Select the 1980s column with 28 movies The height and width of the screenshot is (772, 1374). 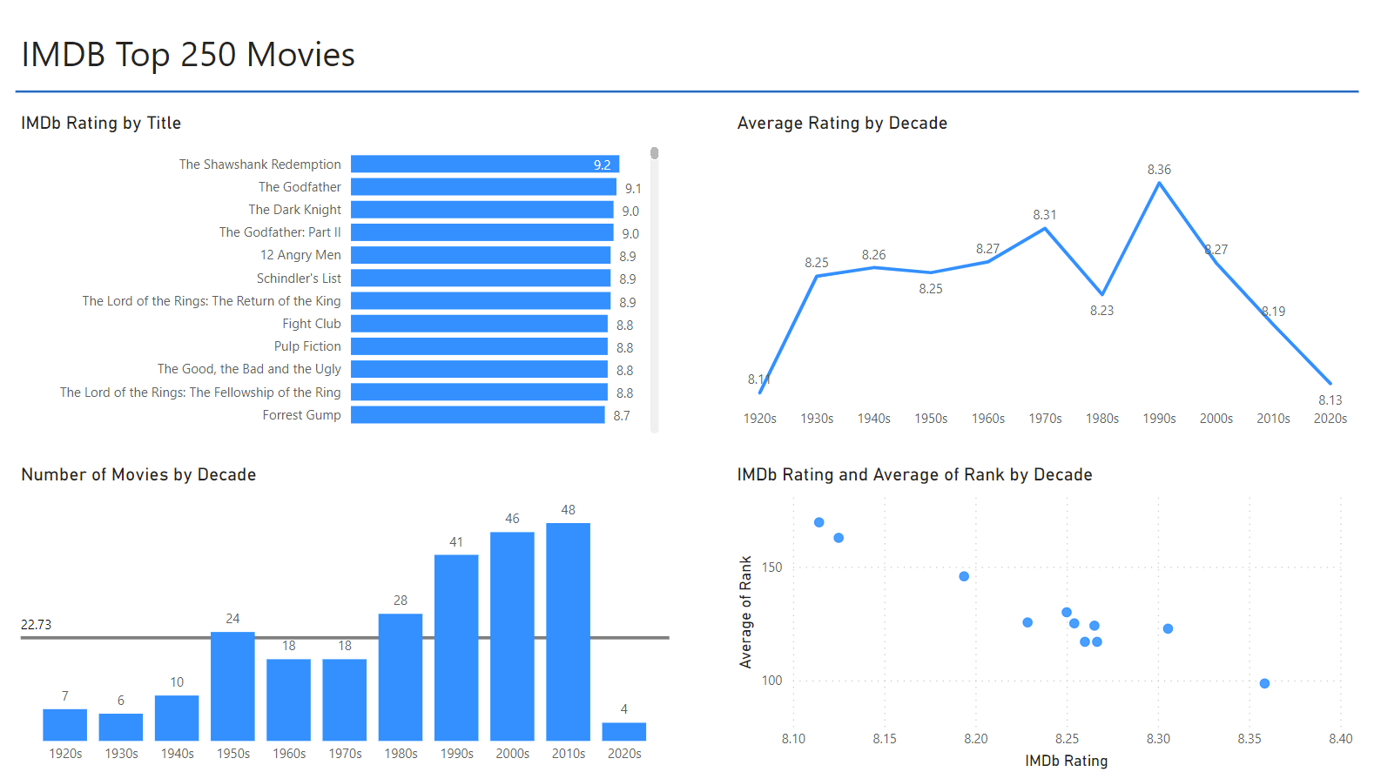click(x=401, y=677)
